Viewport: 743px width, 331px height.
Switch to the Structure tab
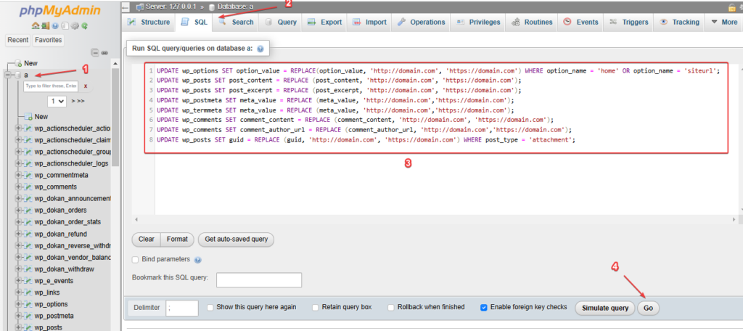point(148,22)
